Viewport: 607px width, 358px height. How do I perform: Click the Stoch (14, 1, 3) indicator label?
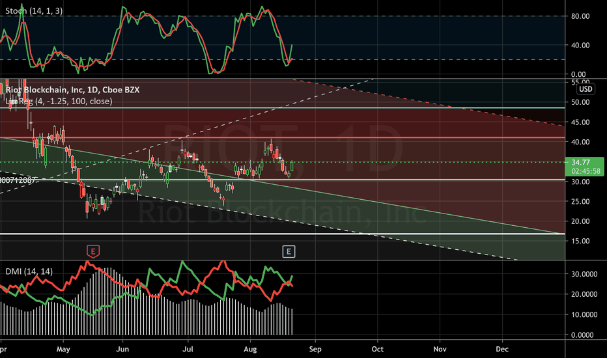tap(34, 10)
